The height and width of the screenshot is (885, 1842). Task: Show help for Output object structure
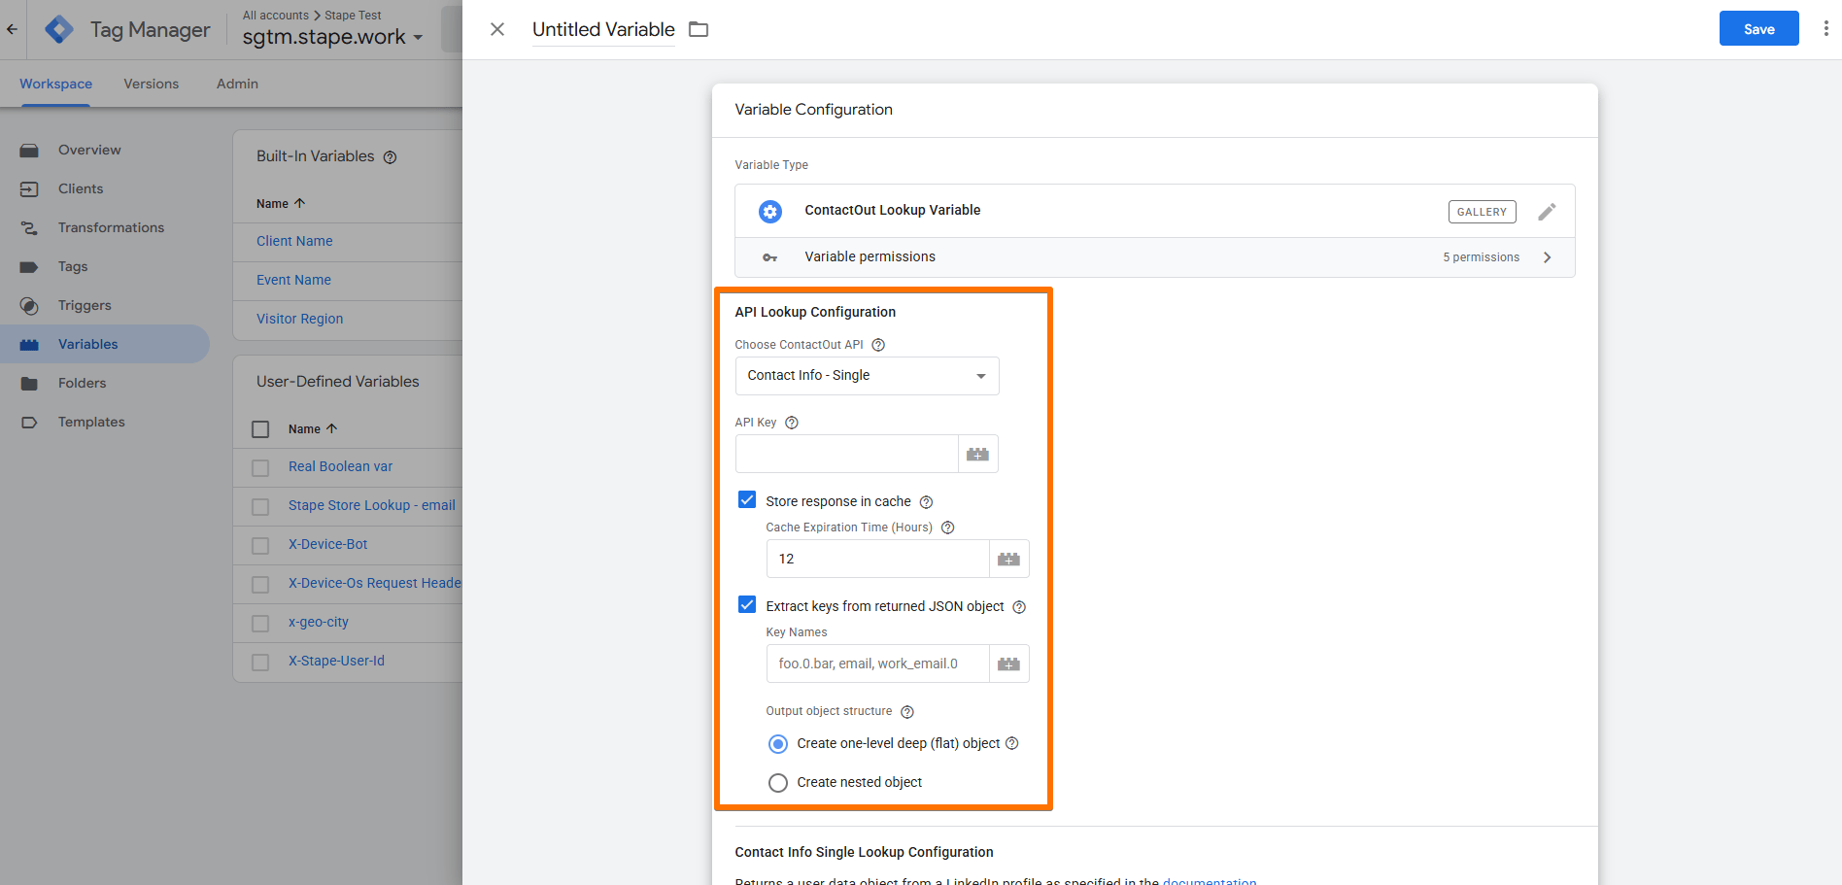pyautogui.click(x=907, y=712)
